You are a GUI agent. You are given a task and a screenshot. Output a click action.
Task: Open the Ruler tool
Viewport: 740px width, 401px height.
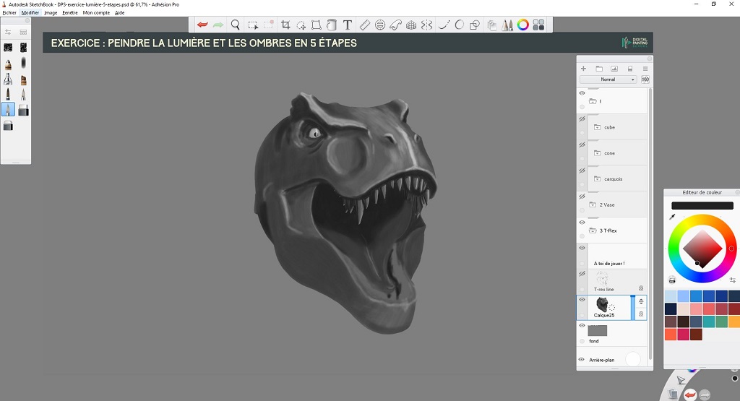tap(364, 25)
